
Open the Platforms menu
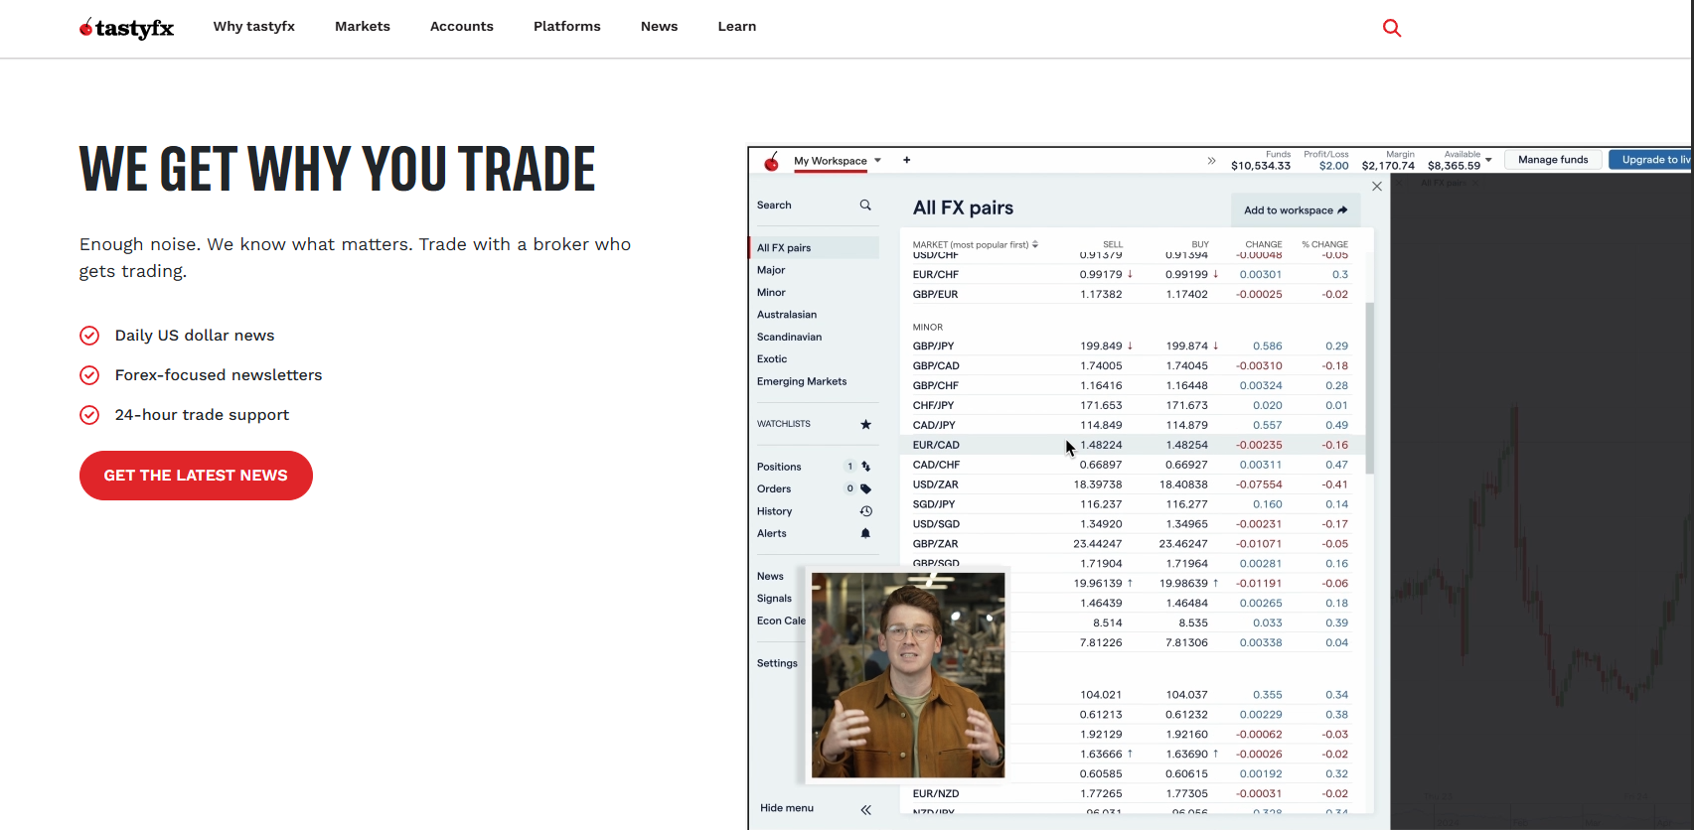click(x=566, y=27)
